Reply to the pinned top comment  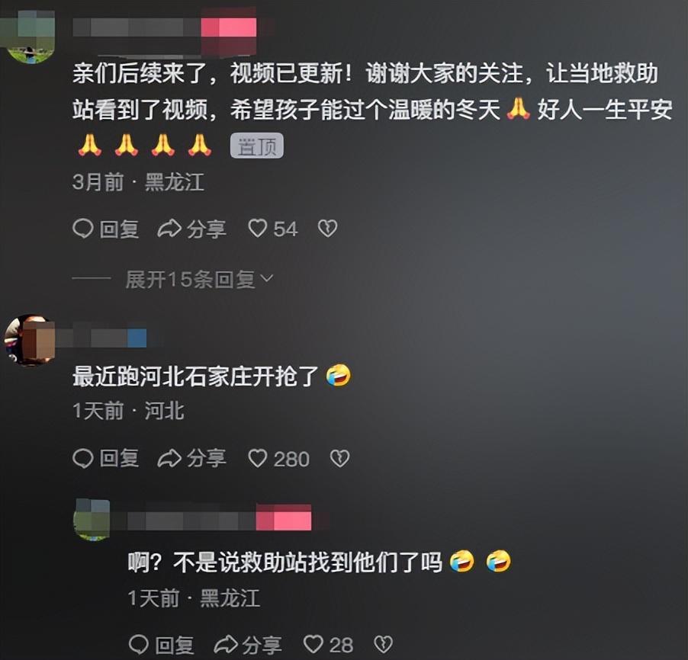[x=106, y=229]
